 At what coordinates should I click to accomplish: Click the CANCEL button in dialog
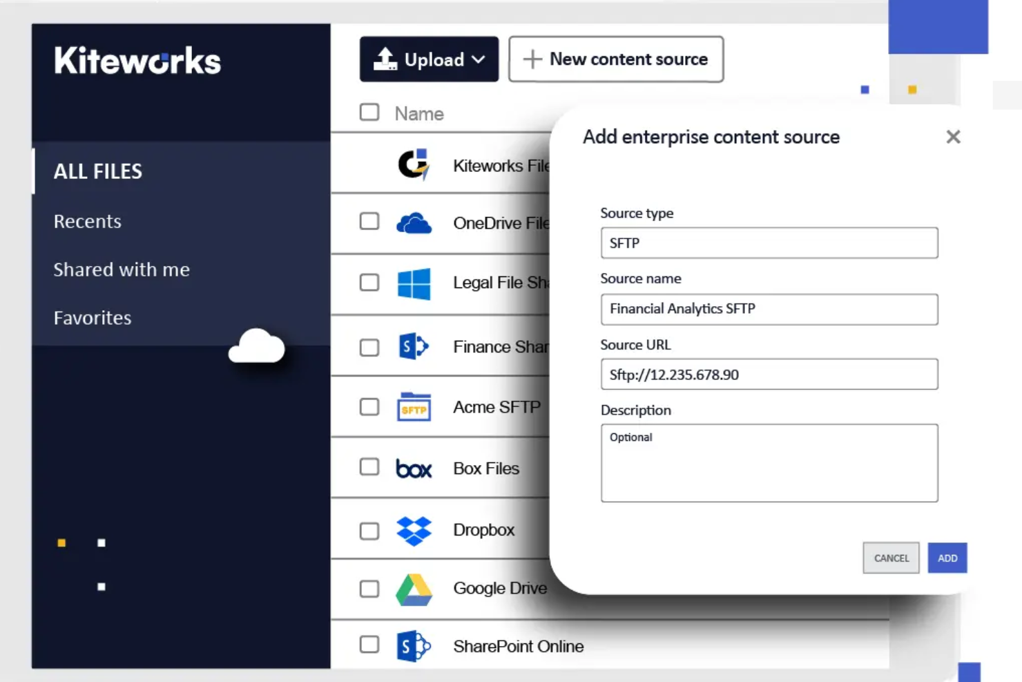[x=891, y=558]
